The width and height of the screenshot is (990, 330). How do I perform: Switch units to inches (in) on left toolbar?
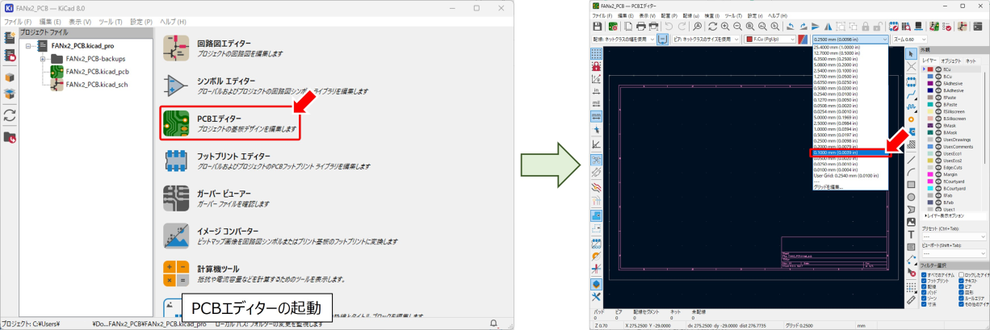597,90
